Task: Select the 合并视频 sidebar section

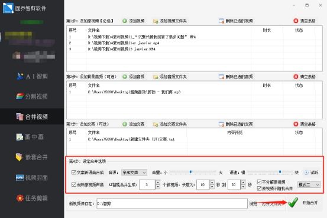Action: [32, 116]
